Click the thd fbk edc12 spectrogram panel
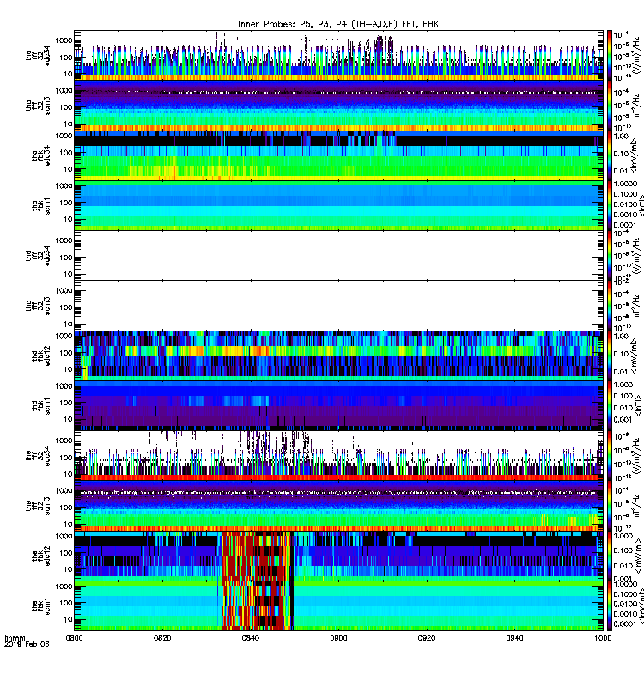The width and height of the screenshot is (644, 687). (338, 356)
